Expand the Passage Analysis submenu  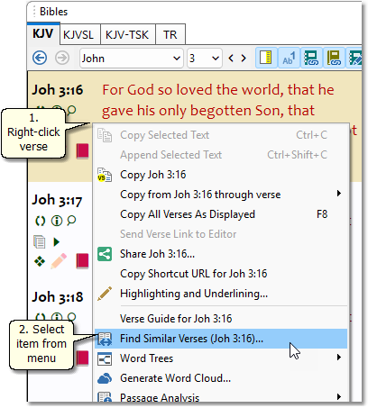click(221, 396)
